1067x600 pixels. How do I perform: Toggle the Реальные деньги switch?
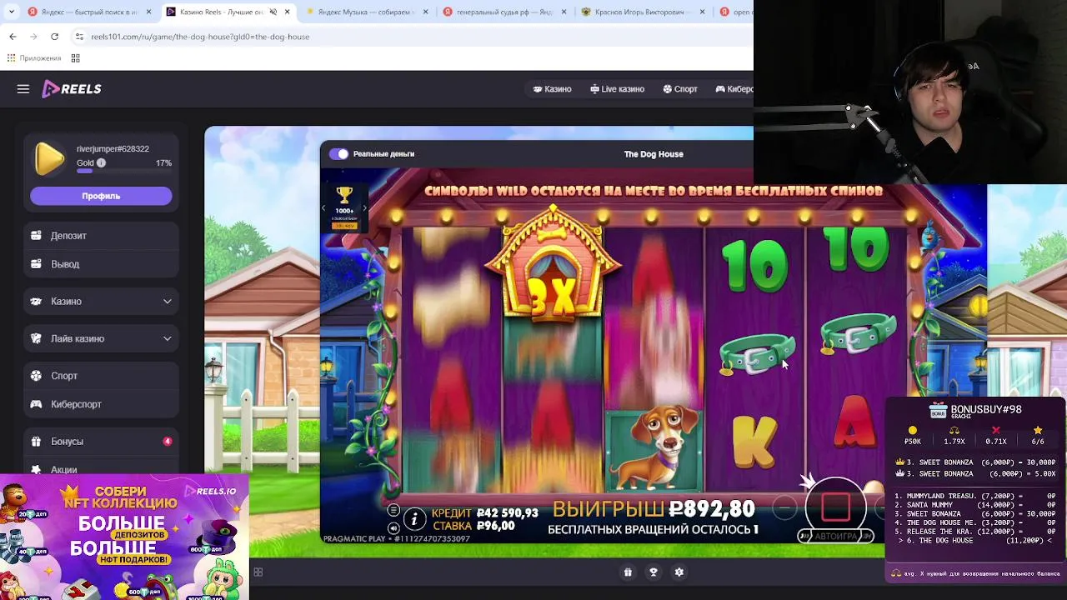coord(338,153)
